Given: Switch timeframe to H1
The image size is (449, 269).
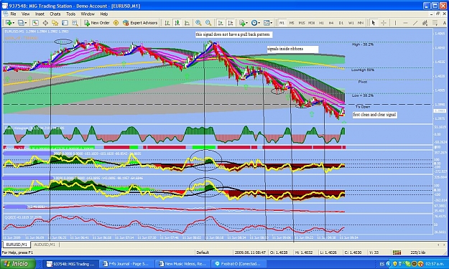Looking at the screenshot, I should pos(321,23).
